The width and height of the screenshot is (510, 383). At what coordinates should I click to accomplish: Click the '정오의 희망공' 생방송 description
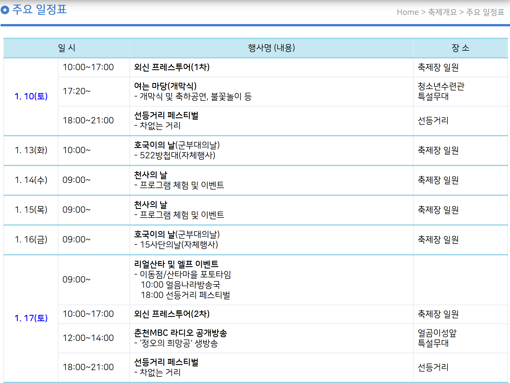click(x=176, y=343)
